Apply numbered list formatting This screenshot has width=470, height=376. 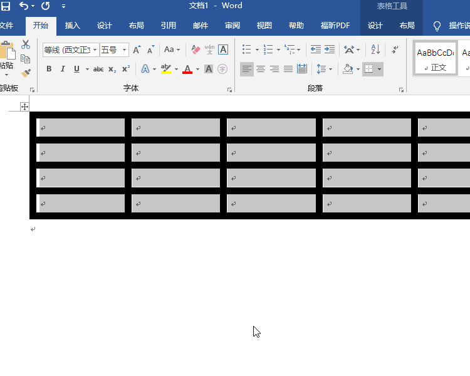pos(268,50)
